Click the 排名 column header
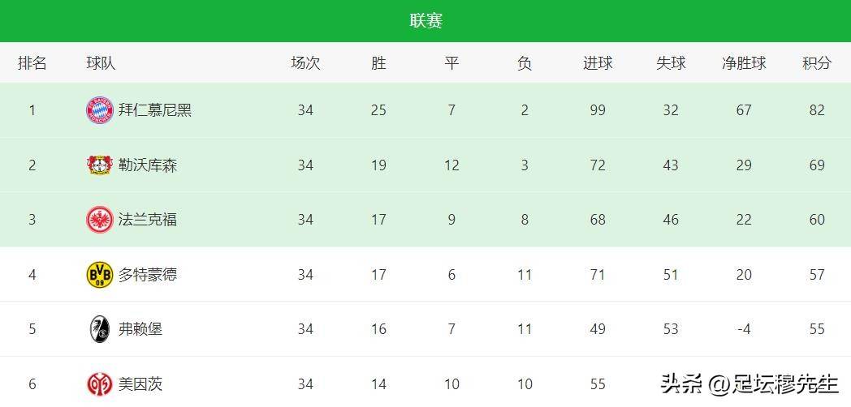The width and height of the screenshot is (851, 407). 32,63
